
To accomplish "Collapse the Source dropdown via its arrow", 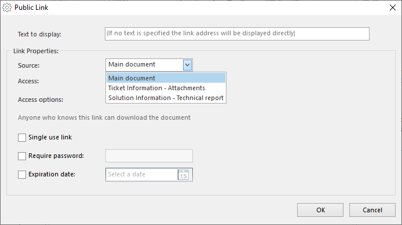I will pos(188,65).
